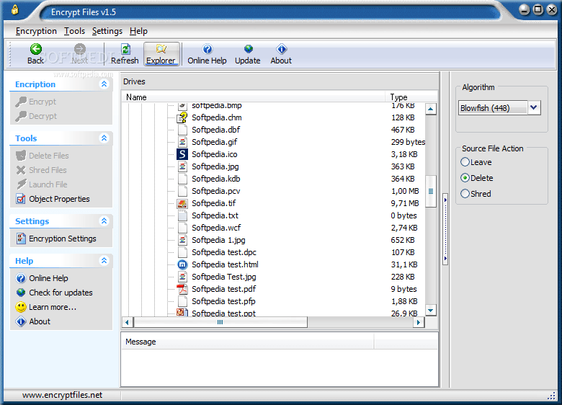Click the Softpedia test.pdf Acrobat icon
The image size is (562, 405).
point(182,289)
